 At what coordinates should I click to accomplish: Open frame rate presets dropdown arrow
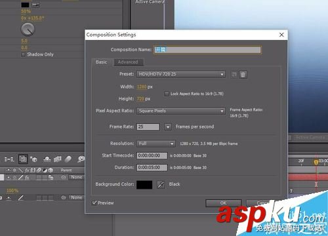click(168, 127)
